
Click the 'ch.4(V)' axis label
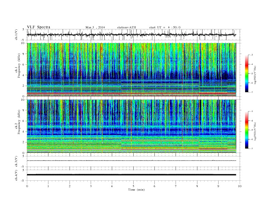16,176
